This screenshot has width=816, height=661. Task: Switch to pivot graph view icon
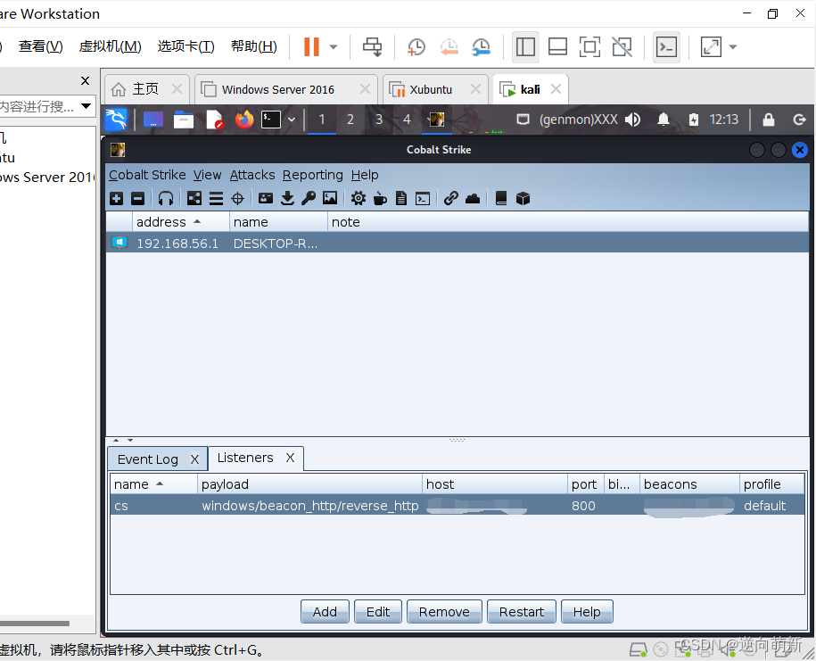pos(194,198)
